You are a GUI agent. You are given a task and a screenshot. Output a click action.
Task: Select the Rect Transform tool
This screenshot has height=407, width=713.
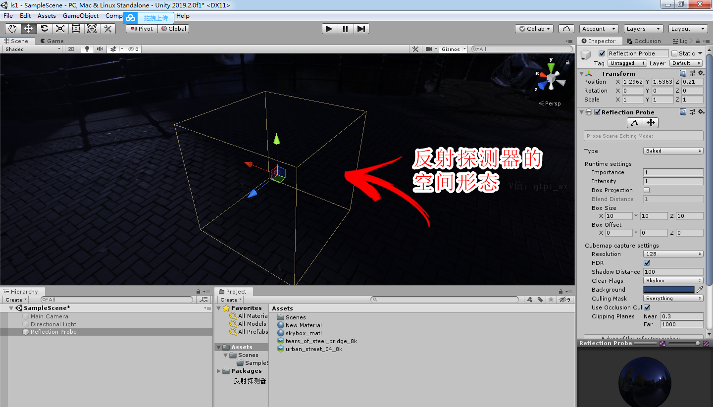(x=76, y=29)
